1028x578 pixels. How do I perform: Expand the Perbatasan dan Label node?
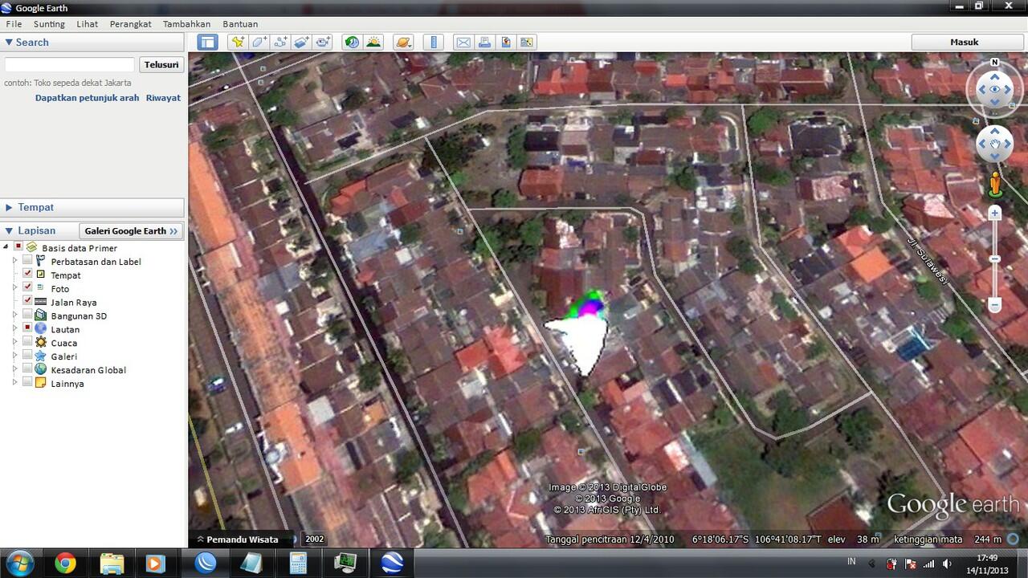(x=14, y=261)
